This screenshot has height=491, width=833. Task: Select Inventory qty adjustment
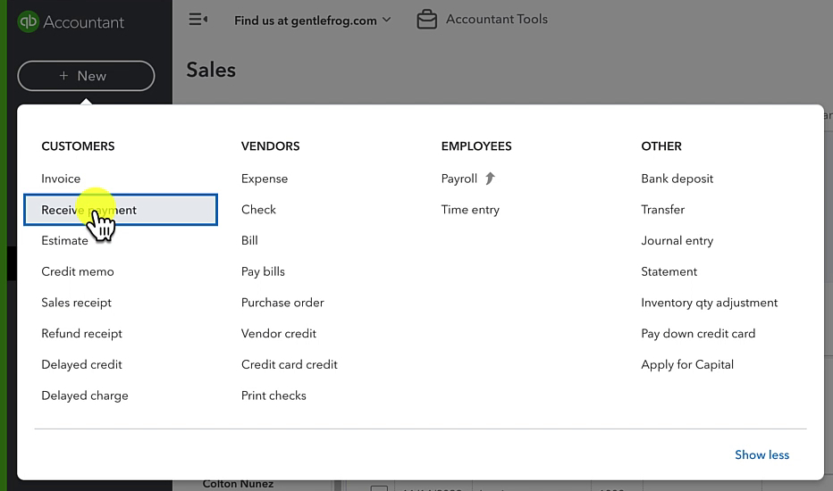(x=710, y=303)
